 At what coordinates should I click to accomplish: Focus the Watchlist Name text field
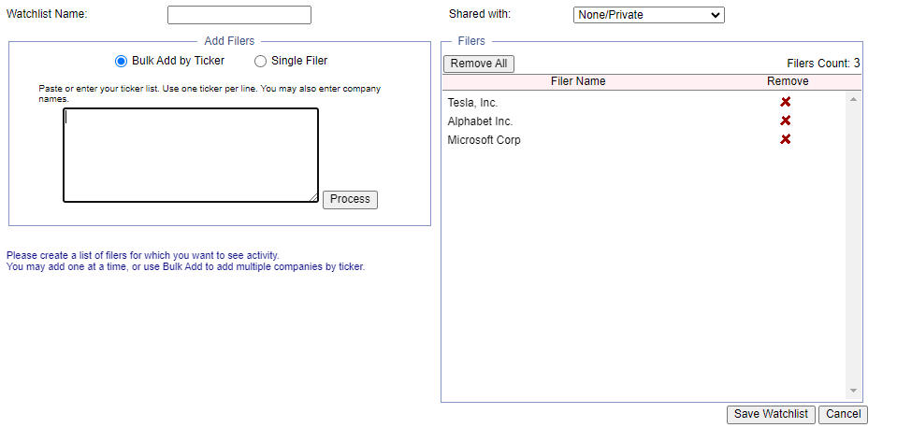click(x=239, y=15)
